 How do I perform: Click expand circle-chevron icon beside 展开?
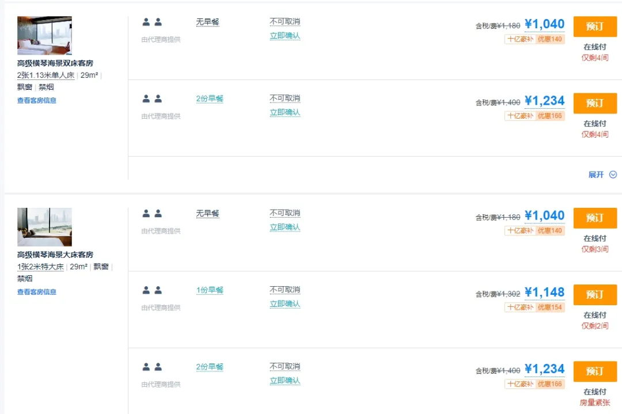pyautogui.click(x=613, y=175)
